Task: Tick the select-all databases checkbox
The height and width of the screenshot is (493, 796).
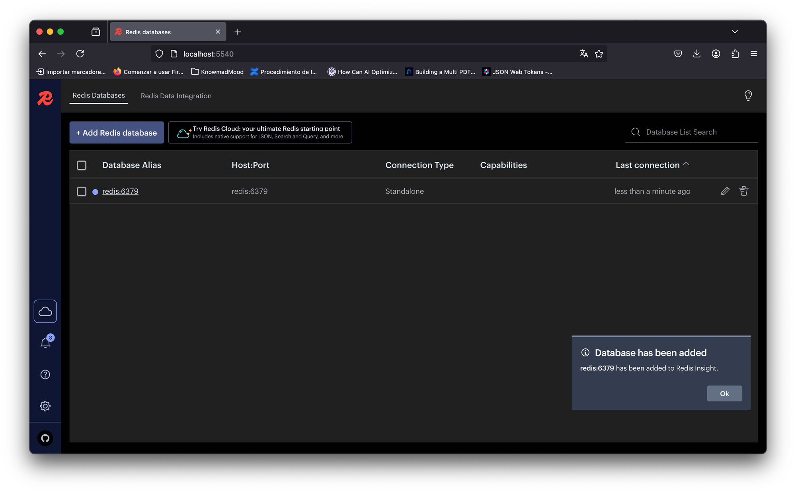Action: [82, 165]
